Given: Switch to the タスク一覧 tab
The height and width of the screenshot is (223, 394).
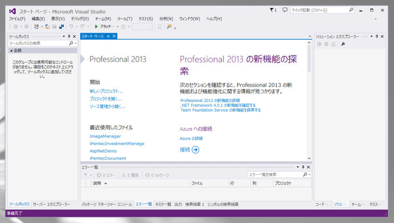Looking at the screenshot, I should tap(163, 204).
